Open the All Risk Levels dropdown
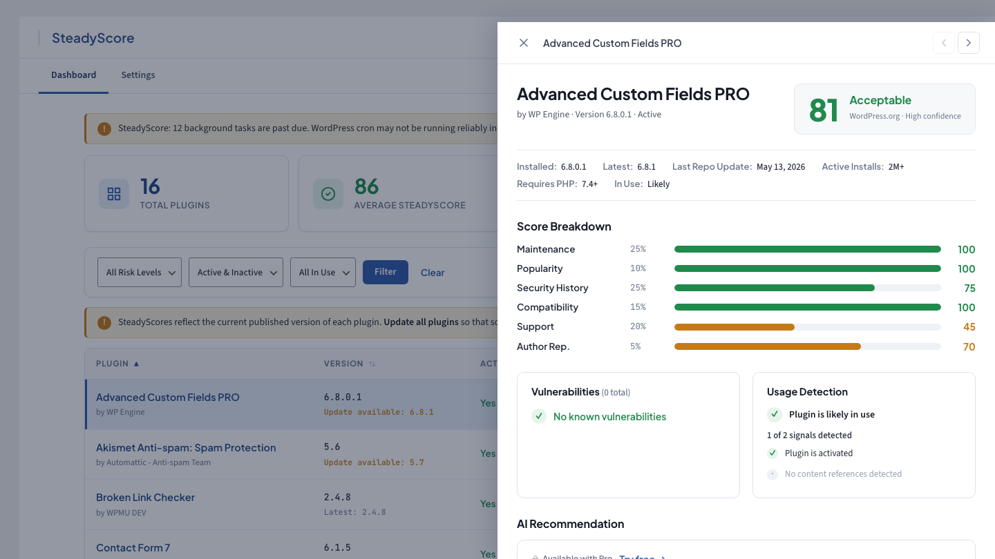 pos(140,273)
